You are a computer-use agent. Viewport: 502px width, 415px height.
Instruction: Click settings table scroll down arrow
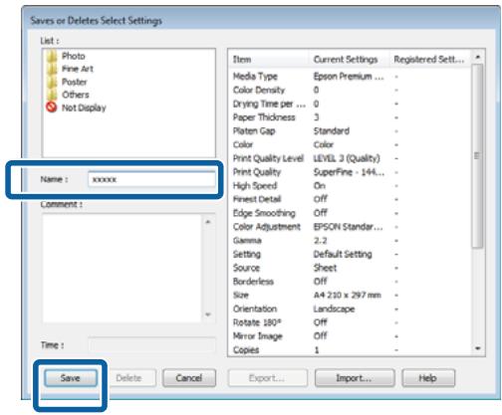point(477,348)
